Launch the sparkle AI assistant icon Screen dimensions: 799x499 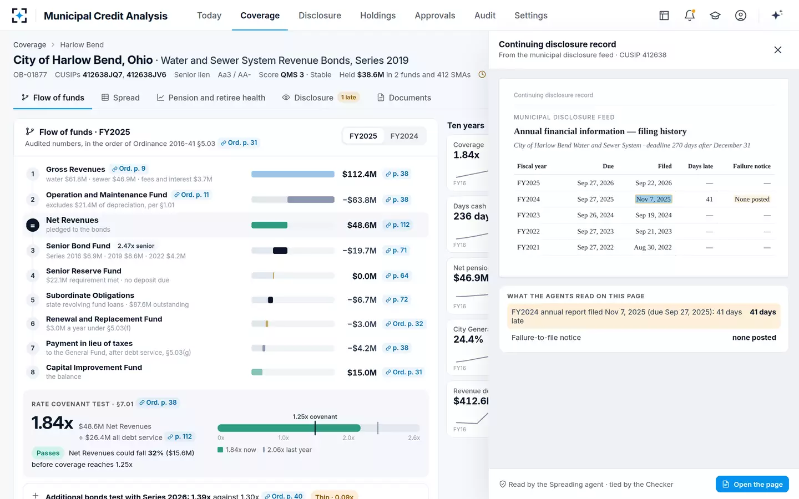pos(777,15)
